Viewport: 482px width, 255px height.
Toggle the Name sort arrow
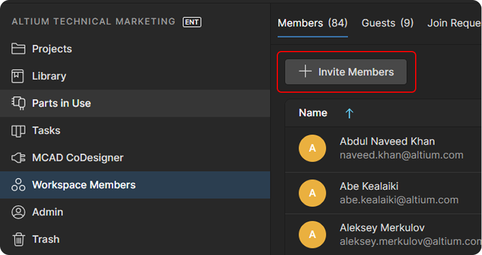point(349,113)
